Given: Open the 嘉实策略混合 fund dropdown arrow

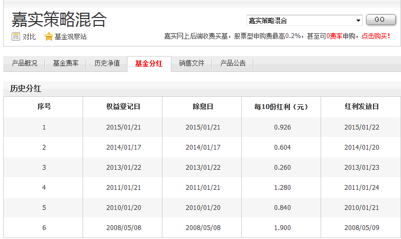Looking at the screenshot, I should pyautogui.click(x=358, y=21).
